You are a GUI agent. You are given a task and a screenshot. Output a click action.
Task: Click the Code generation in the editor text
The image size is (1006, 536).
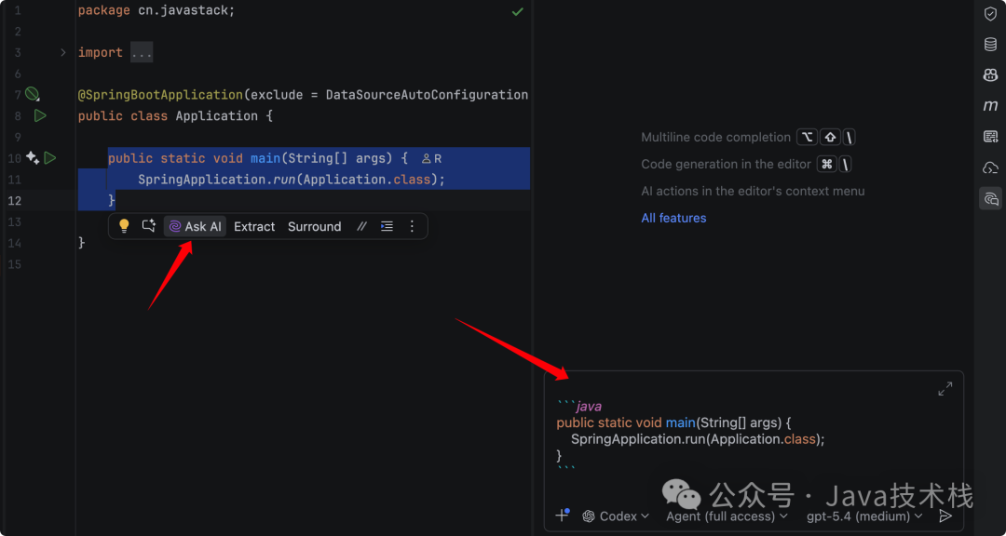[727, 164]
